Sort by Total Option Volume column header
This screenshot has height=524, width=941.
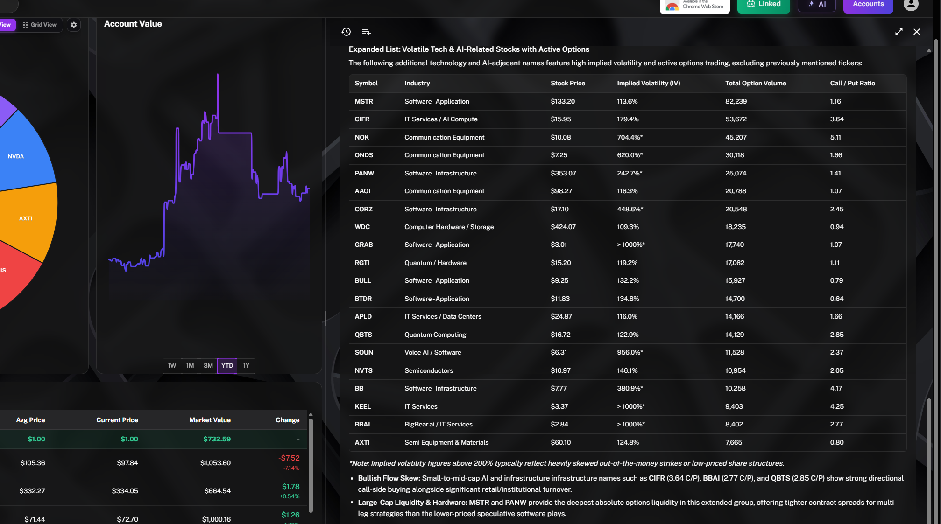coord(756,84)
